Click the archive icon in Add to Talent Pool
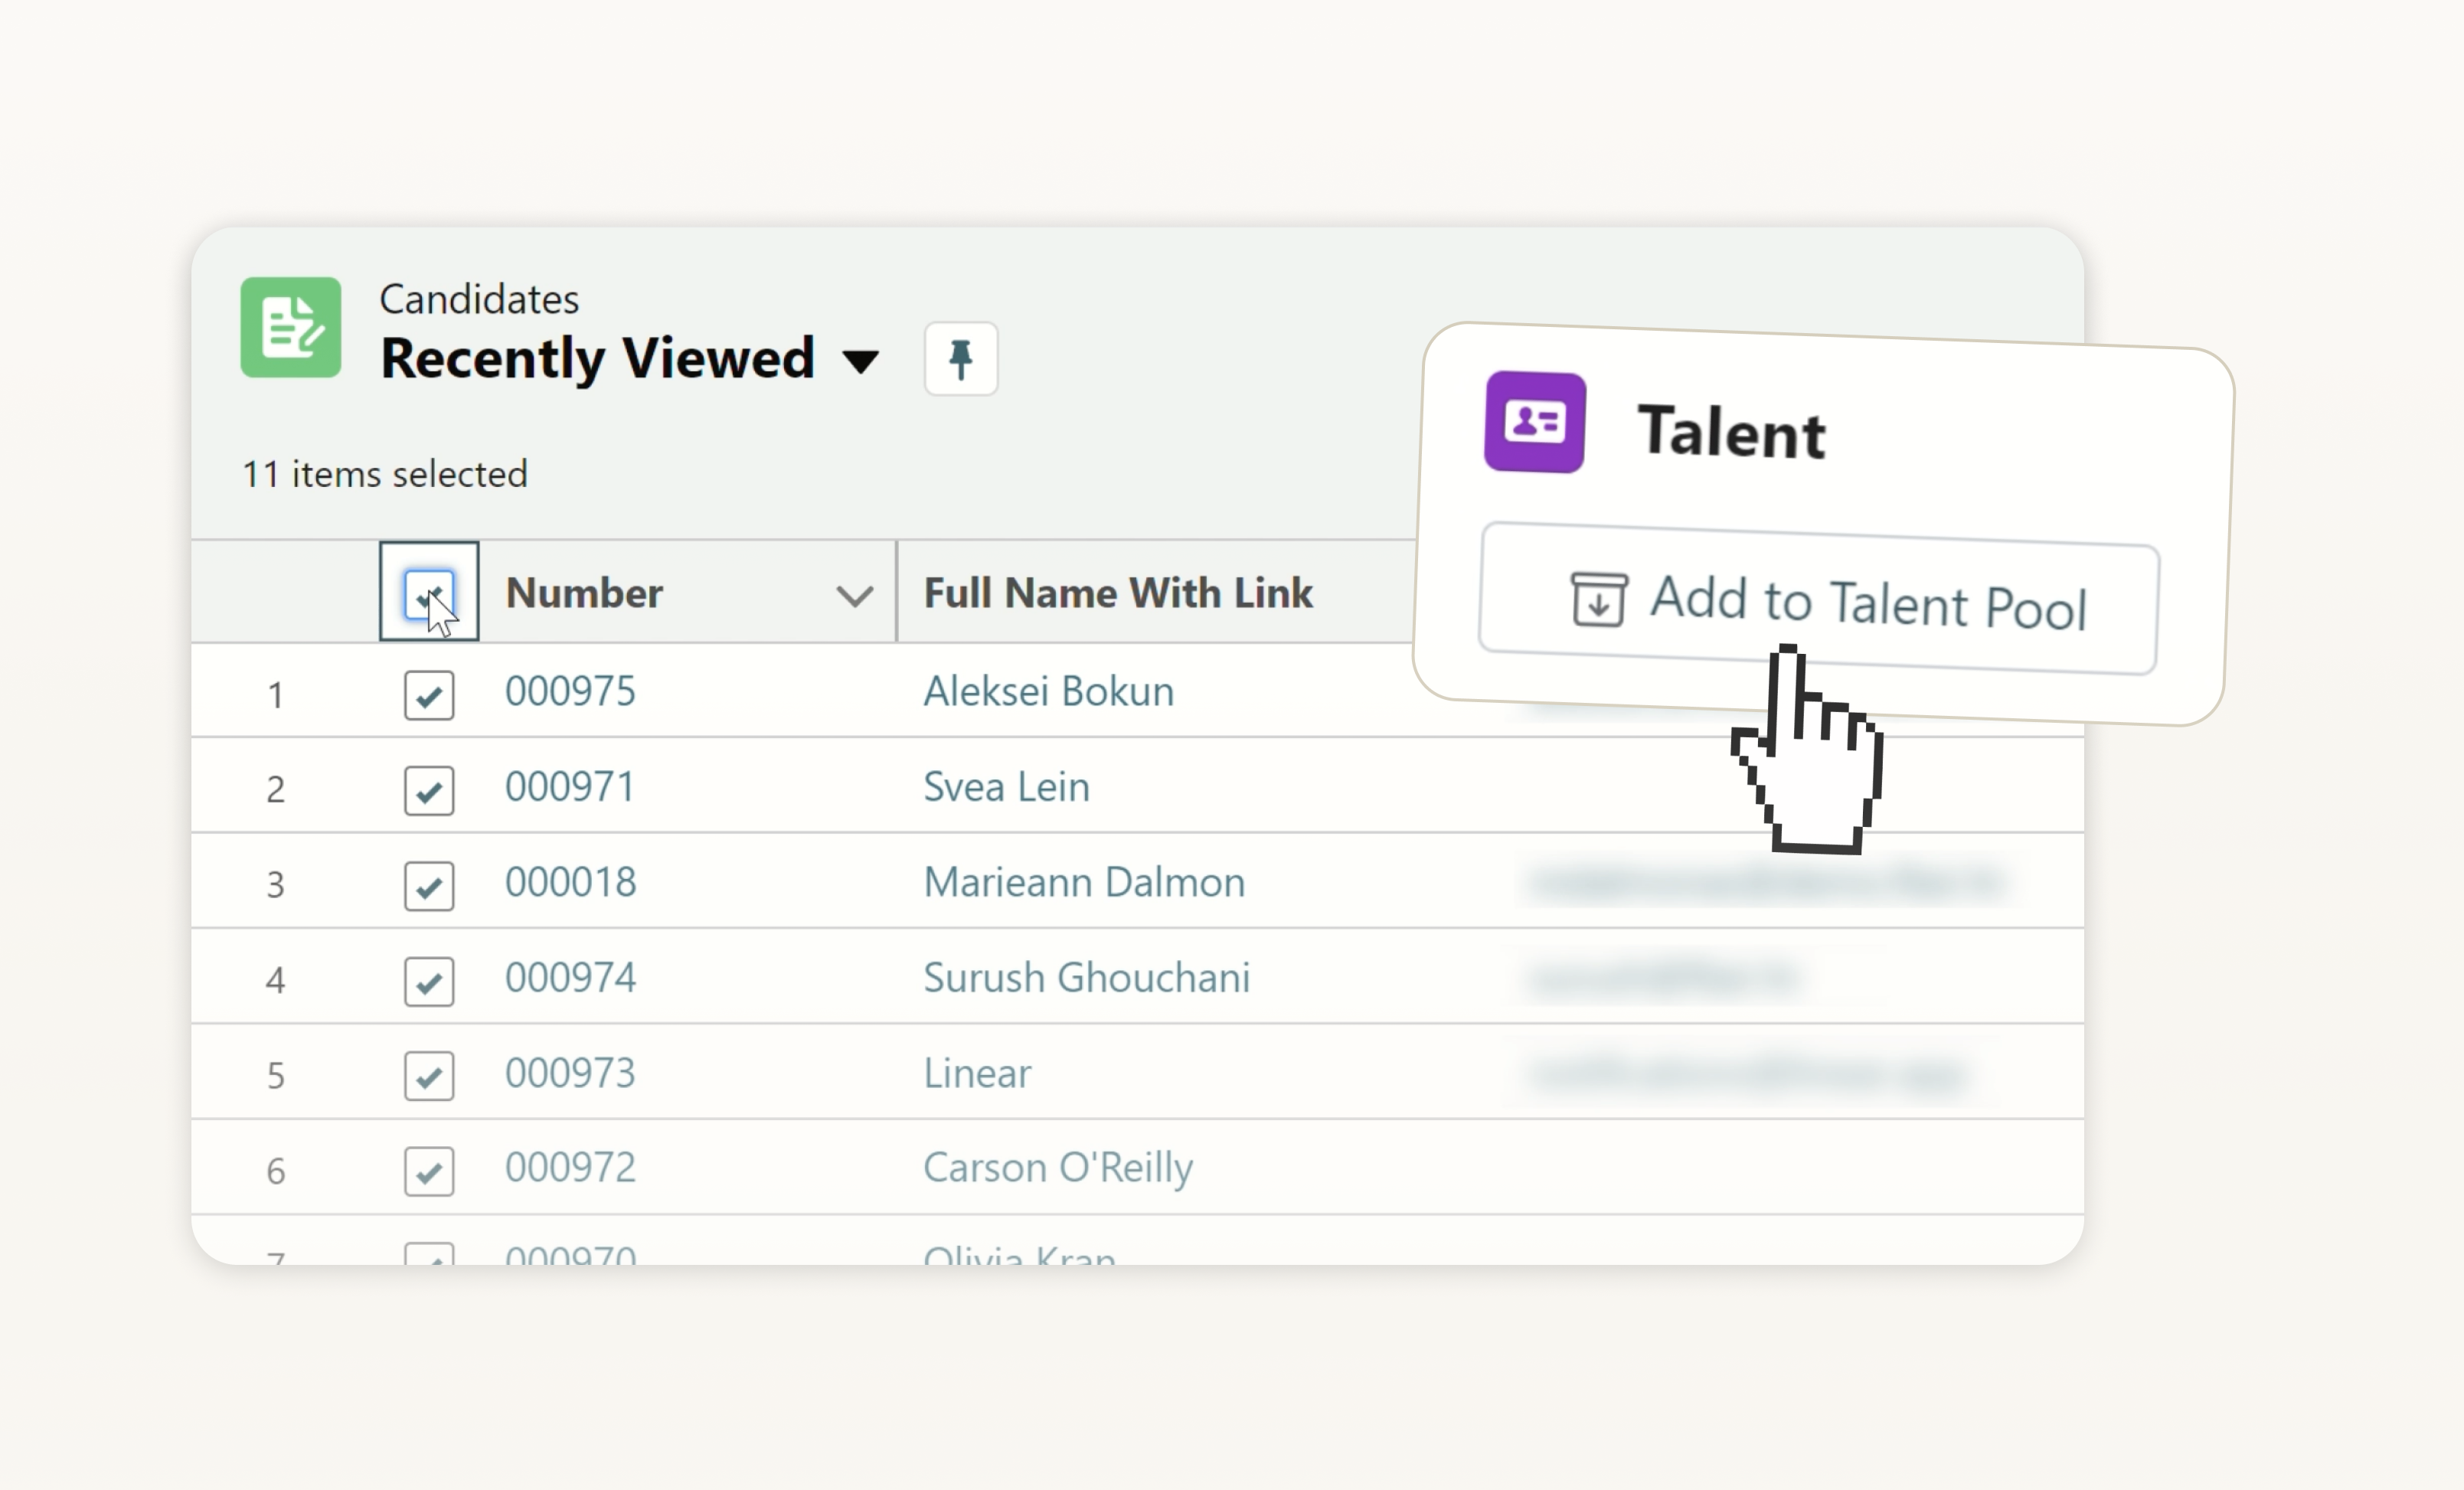This screenshot has width=2464, height=1490. tap(1598, 599)
